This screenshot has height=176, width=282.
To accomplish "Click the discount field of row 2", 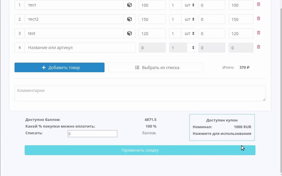I will [211, 19].
